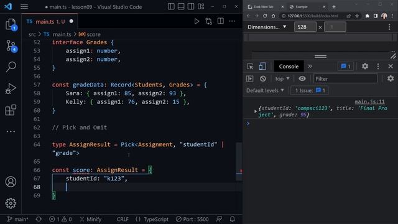Open the Run and Debug view

tap(11, 88)
